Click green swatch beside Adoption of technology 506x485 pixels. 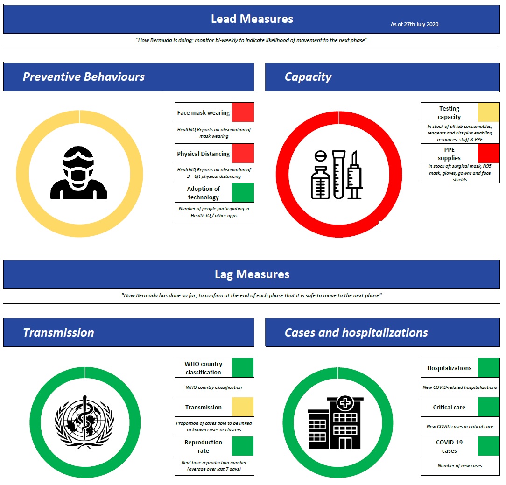click(243, 193)
